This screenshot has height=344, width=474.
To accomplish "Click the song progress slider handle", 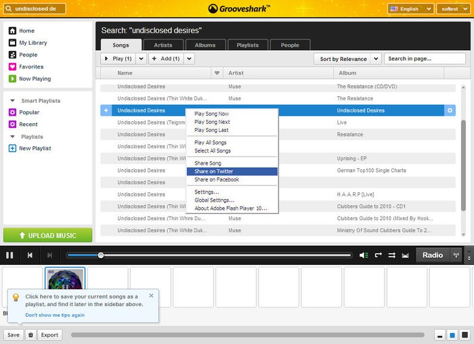I will tap(101, 255).
